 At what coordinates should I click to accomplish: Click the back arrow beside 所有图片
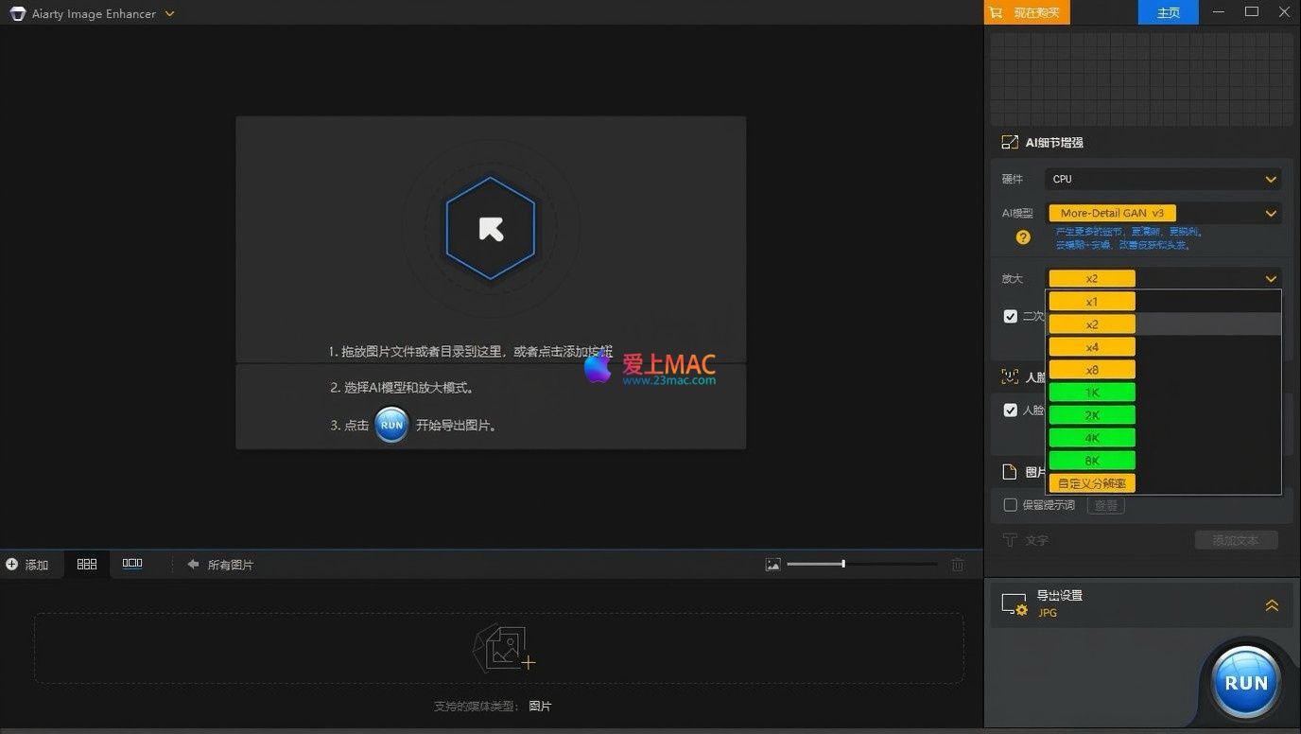coord(193,565)
